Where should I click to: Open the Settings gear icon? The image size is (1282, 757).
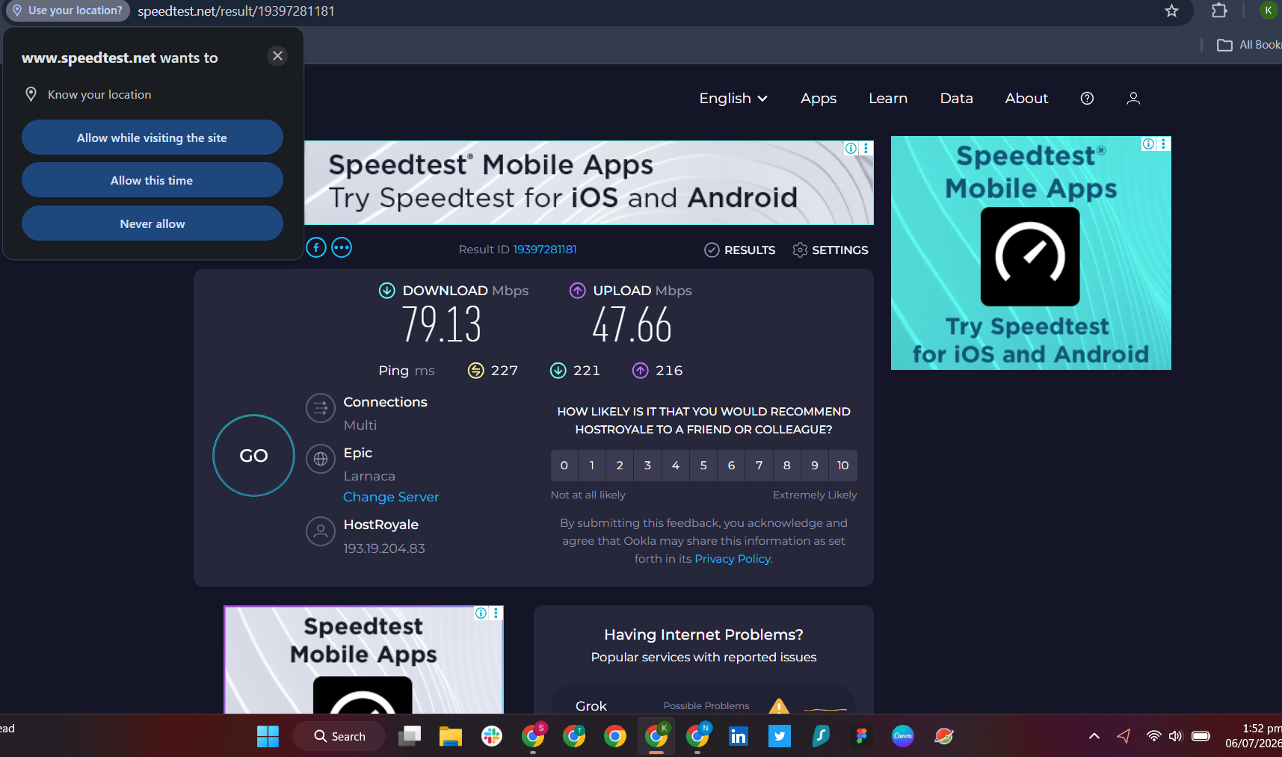(x=800, y=250)
